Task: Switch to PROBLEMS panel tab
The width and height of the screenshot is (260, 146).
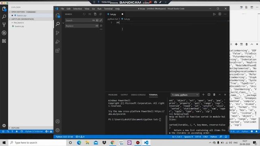Action: click(113, 95)
